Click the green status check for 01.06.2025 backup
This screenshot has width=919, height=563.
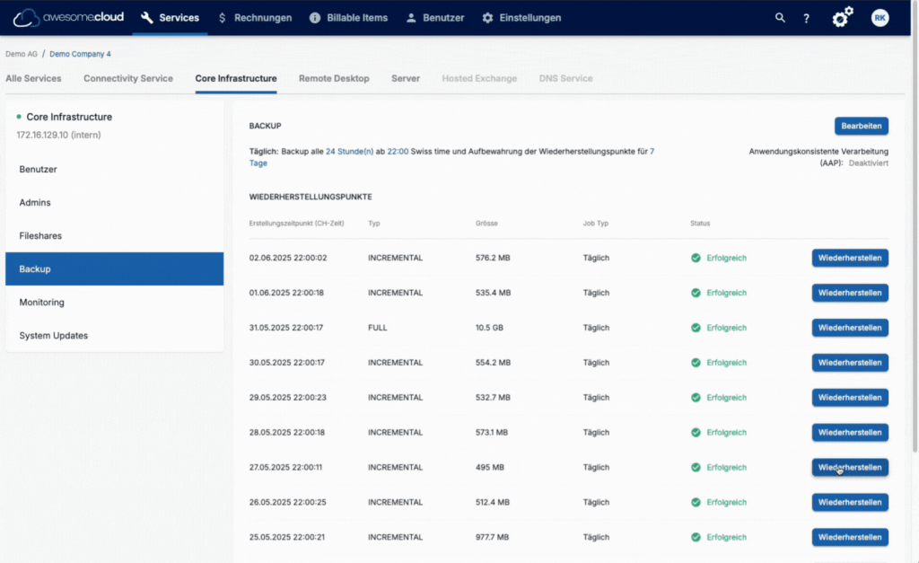tap(696, 293)
